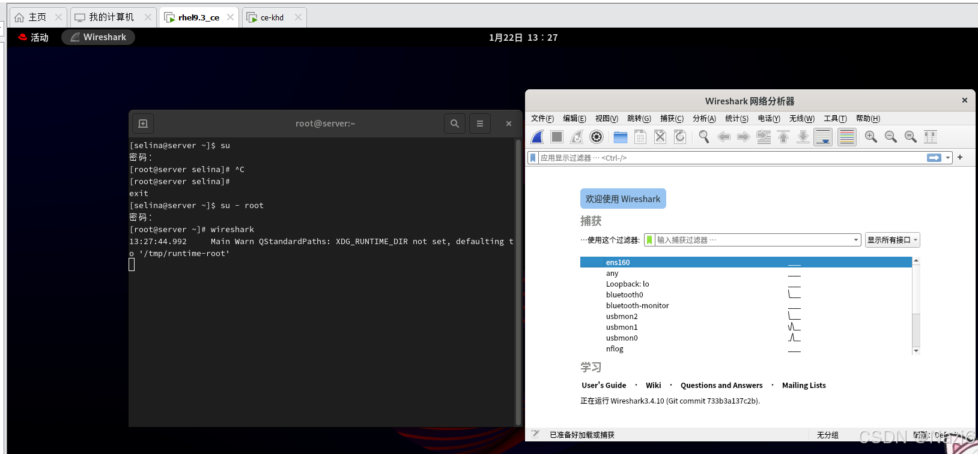Viewport: 978px width, 454px height.
Task: Select the Loopback: lo interface
Action: pyautogui.click(x=746, y=284)
